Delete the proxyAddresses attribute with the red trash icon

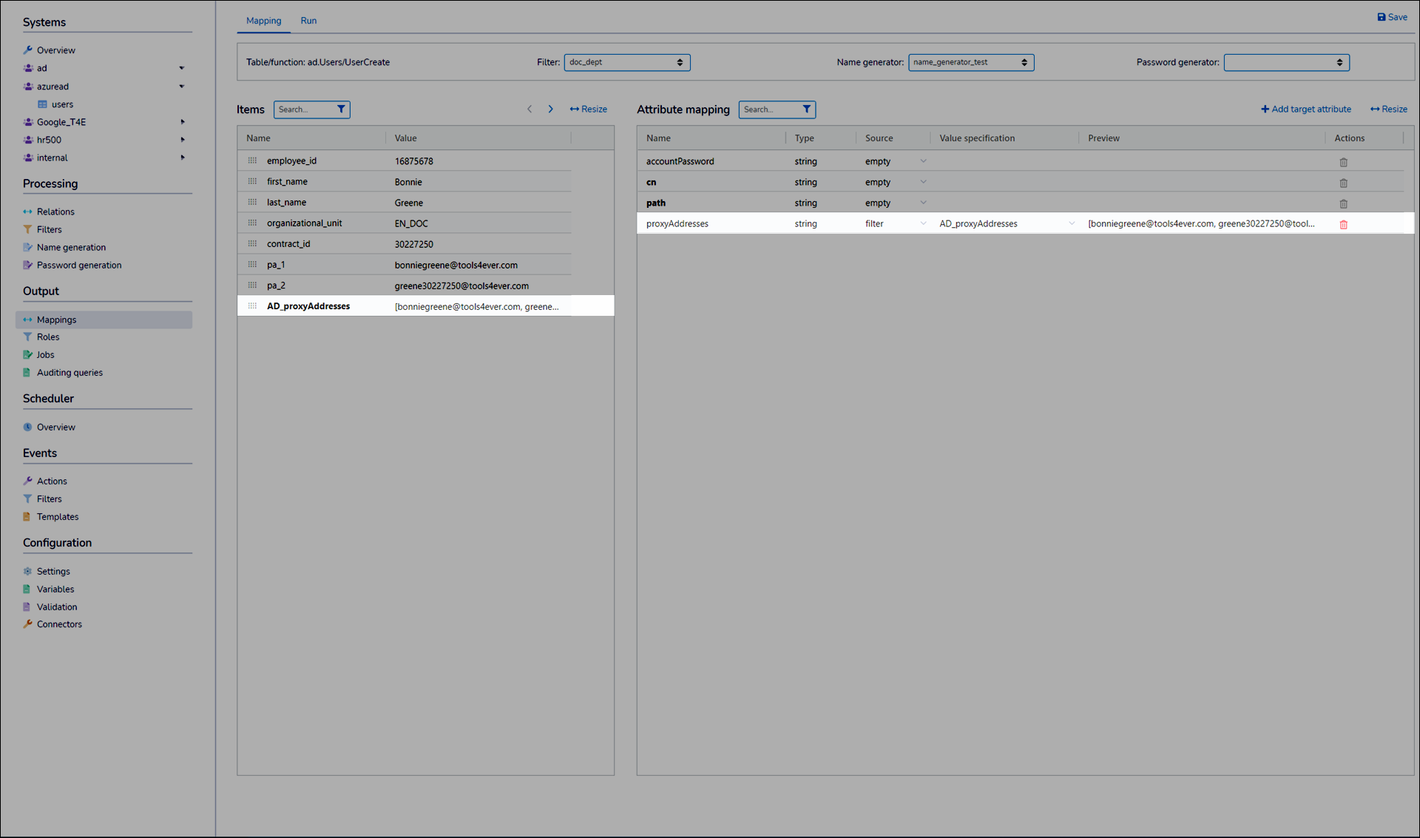(x=1343, y=224)
